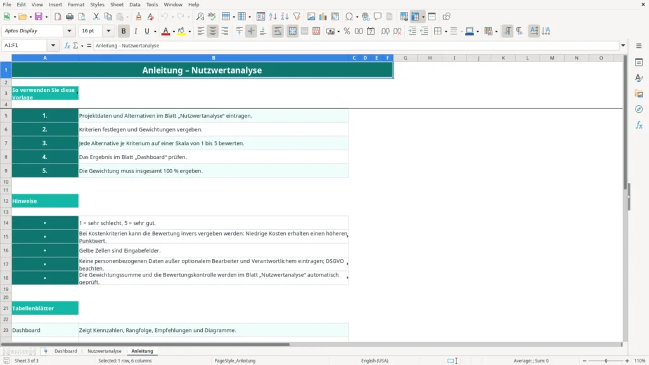Open the Sidebar Functions panel
Screen dimensions: 649x365
[x=639, y=125]
